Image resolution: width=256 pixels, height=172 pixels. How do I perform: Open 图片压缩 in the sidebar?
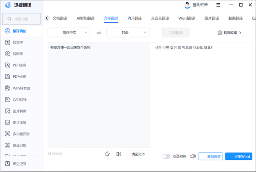(x=19, y=123)
